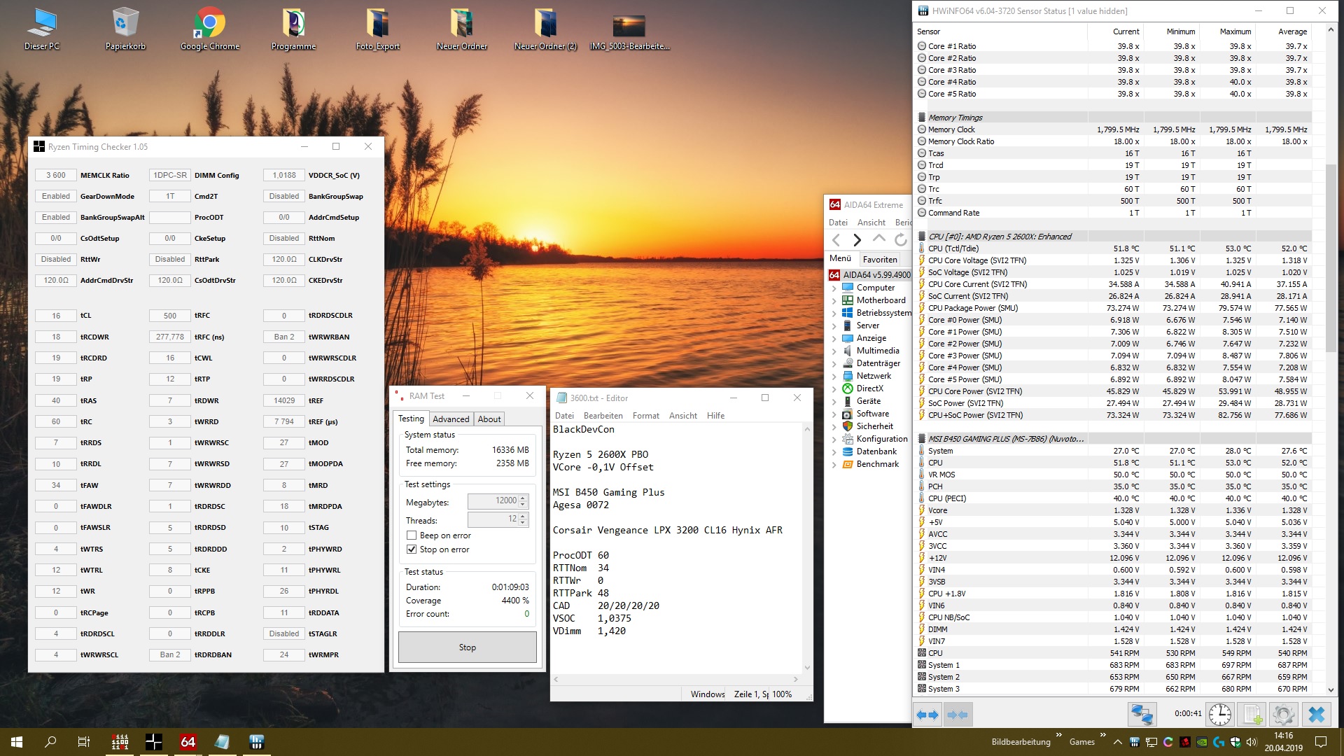This screenshot has width=1344, height=756.
Task: Expand Computer tree item in AIDA64
Action: pos(834,288)
